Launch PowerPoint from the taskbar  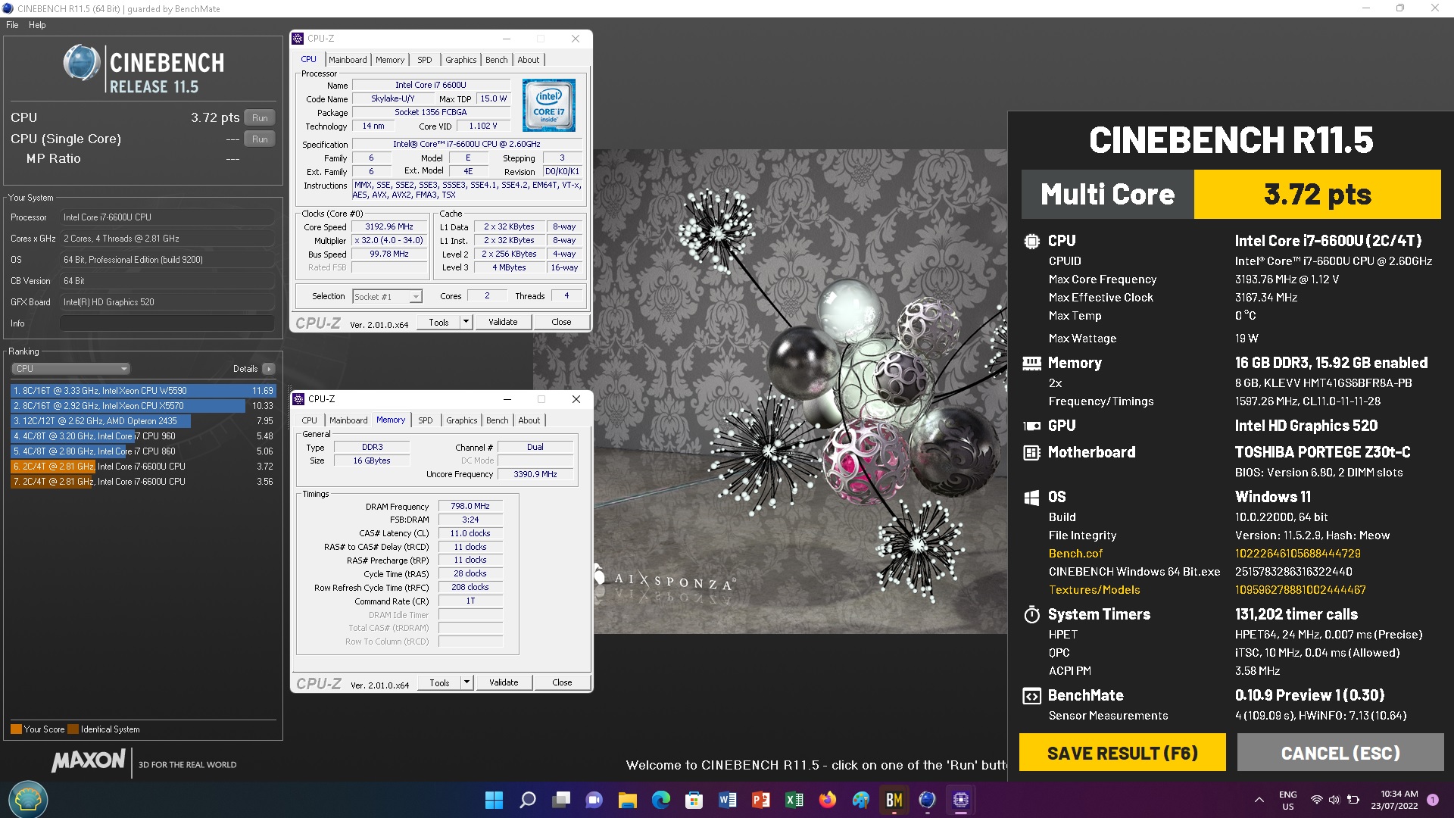(761, 800)
